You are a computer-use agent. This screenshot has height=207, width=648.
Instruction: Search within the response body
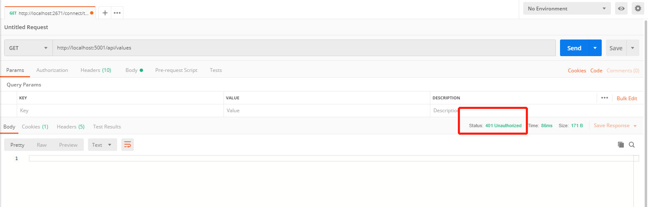coord(632,145)
